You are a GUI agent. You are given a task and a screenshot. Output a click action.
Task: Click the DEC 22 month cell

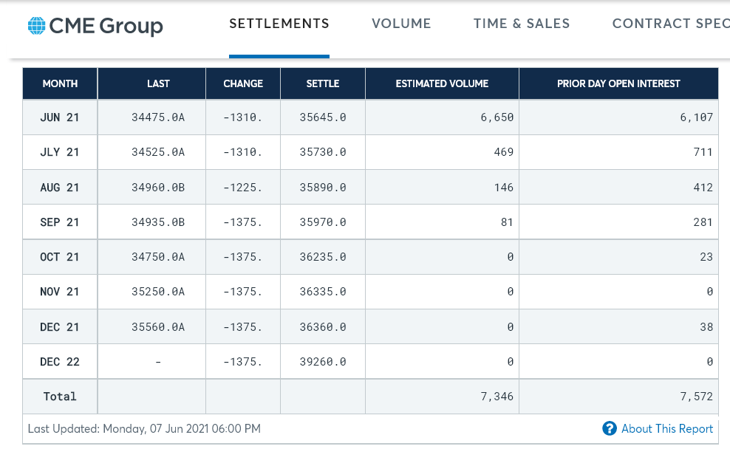pyautogui.click(x=60, y=362)
